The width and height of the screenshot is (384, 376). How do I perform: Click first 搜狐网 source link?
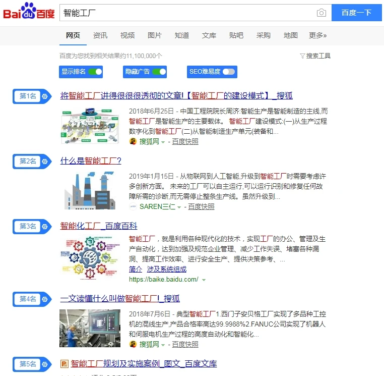pyautogui.click(x=149, y=141)
